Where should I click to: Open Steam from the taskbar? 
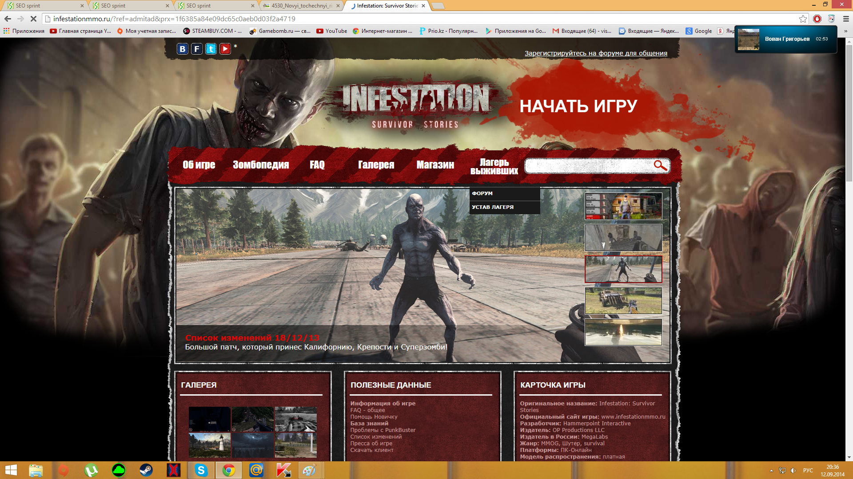(146, 470)
